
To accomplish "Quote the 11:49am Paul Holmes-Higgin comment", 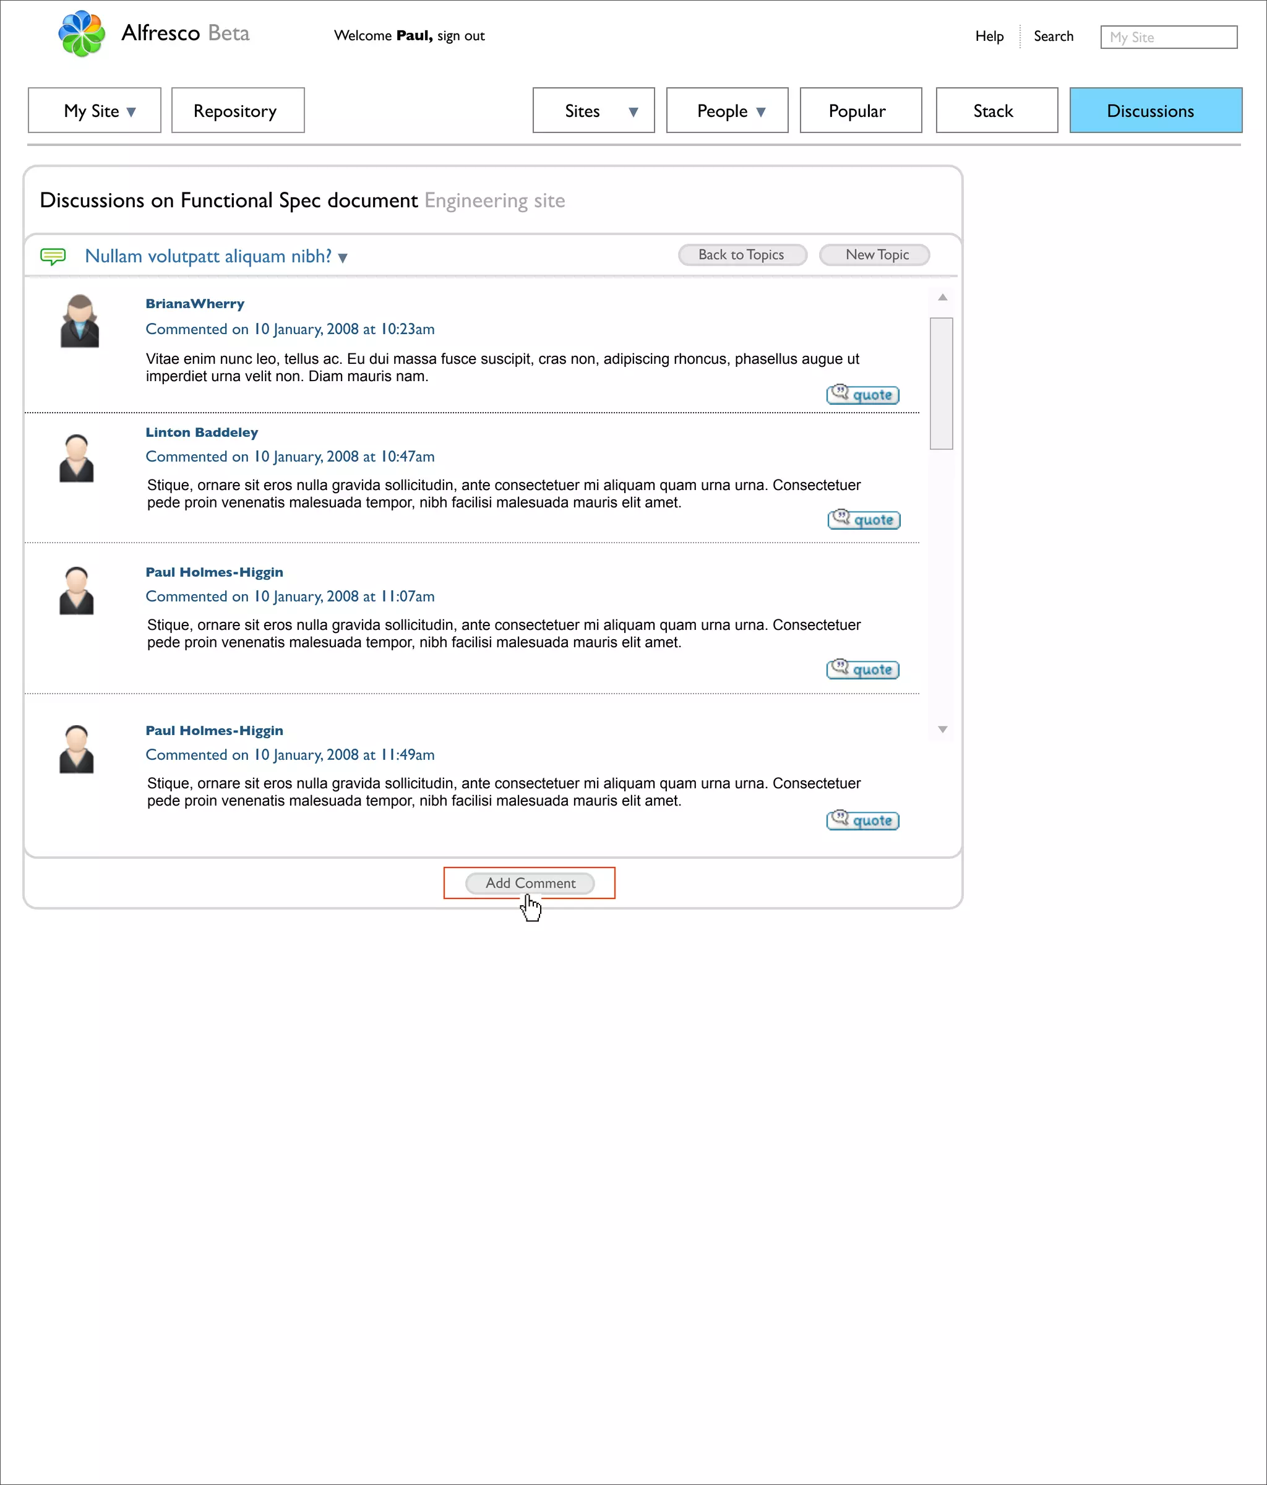I will click(x=863, y=820).
